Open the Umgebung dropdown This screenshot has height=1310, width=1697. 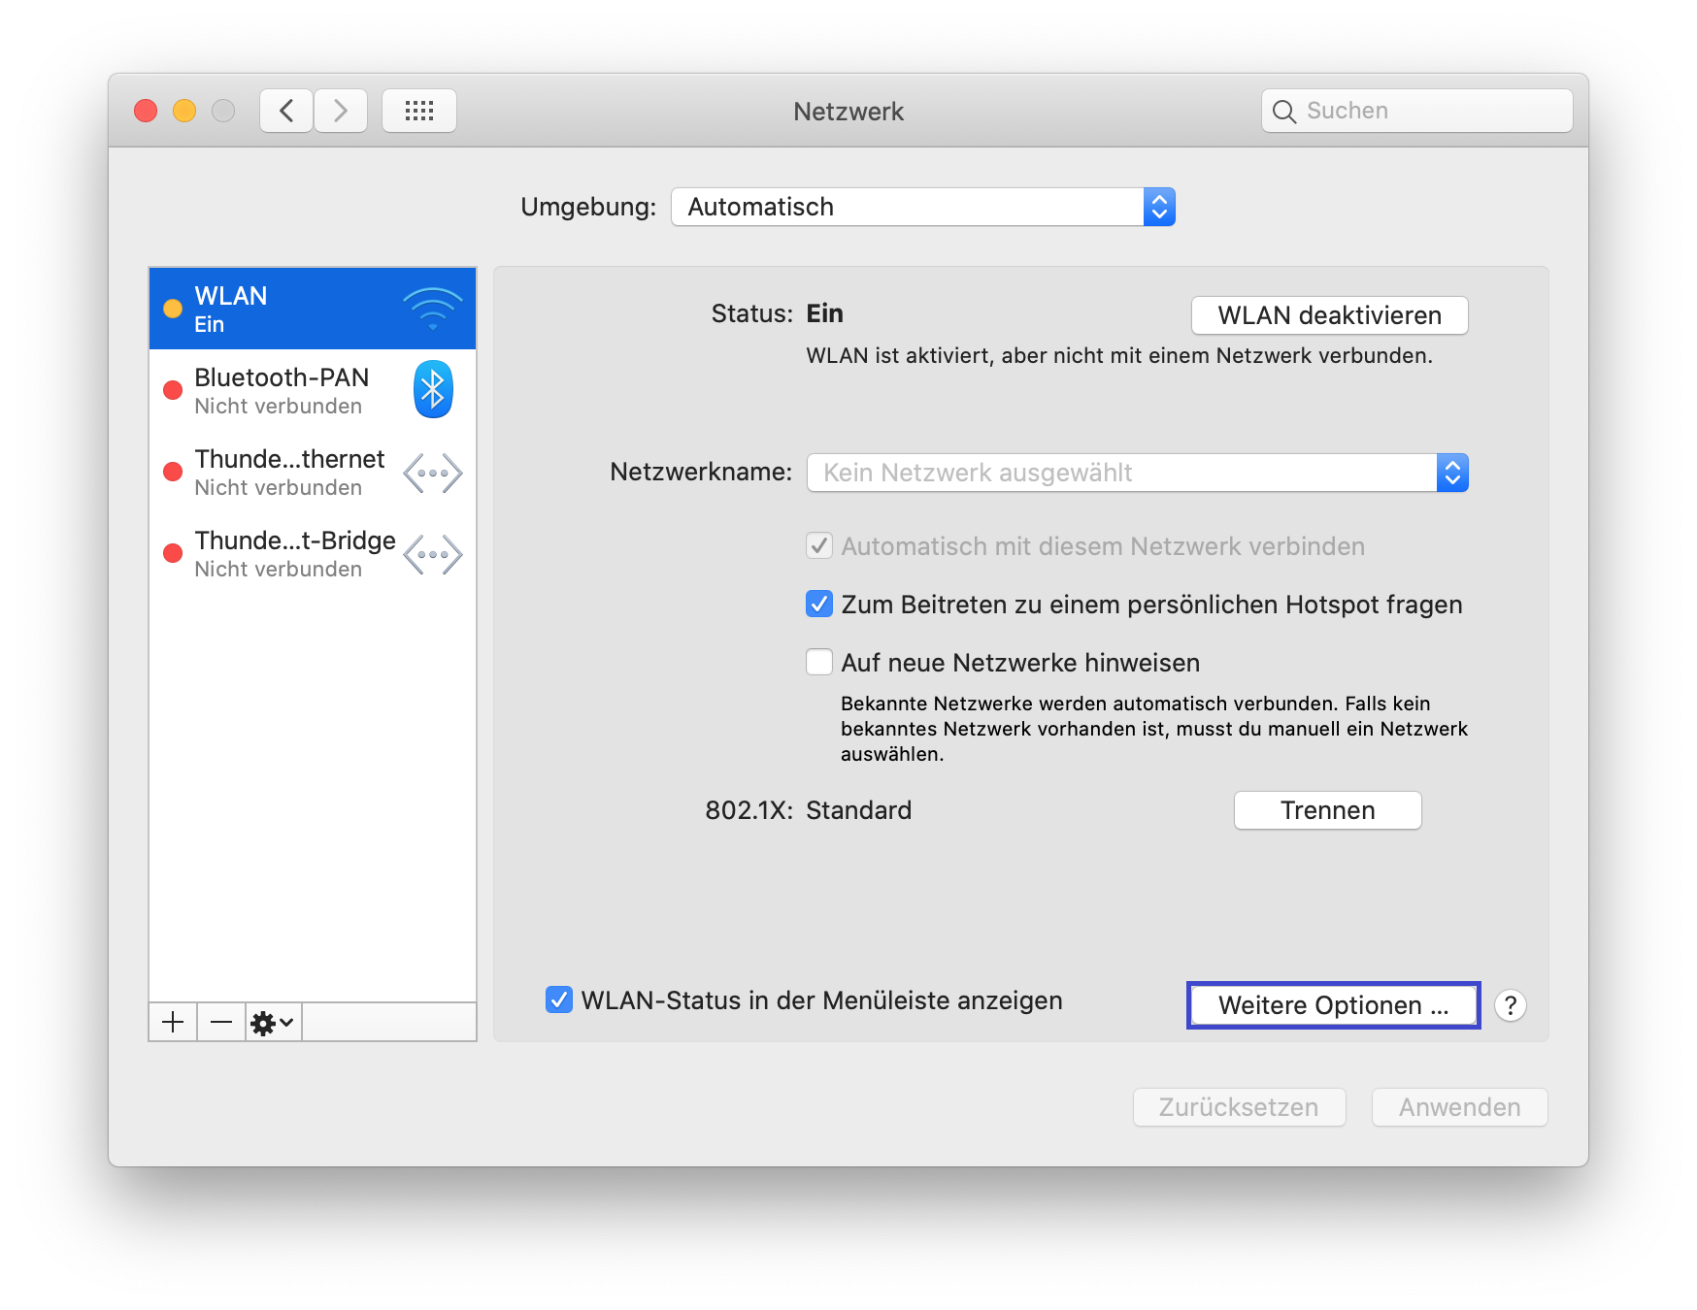click(x=1158, y=207)
